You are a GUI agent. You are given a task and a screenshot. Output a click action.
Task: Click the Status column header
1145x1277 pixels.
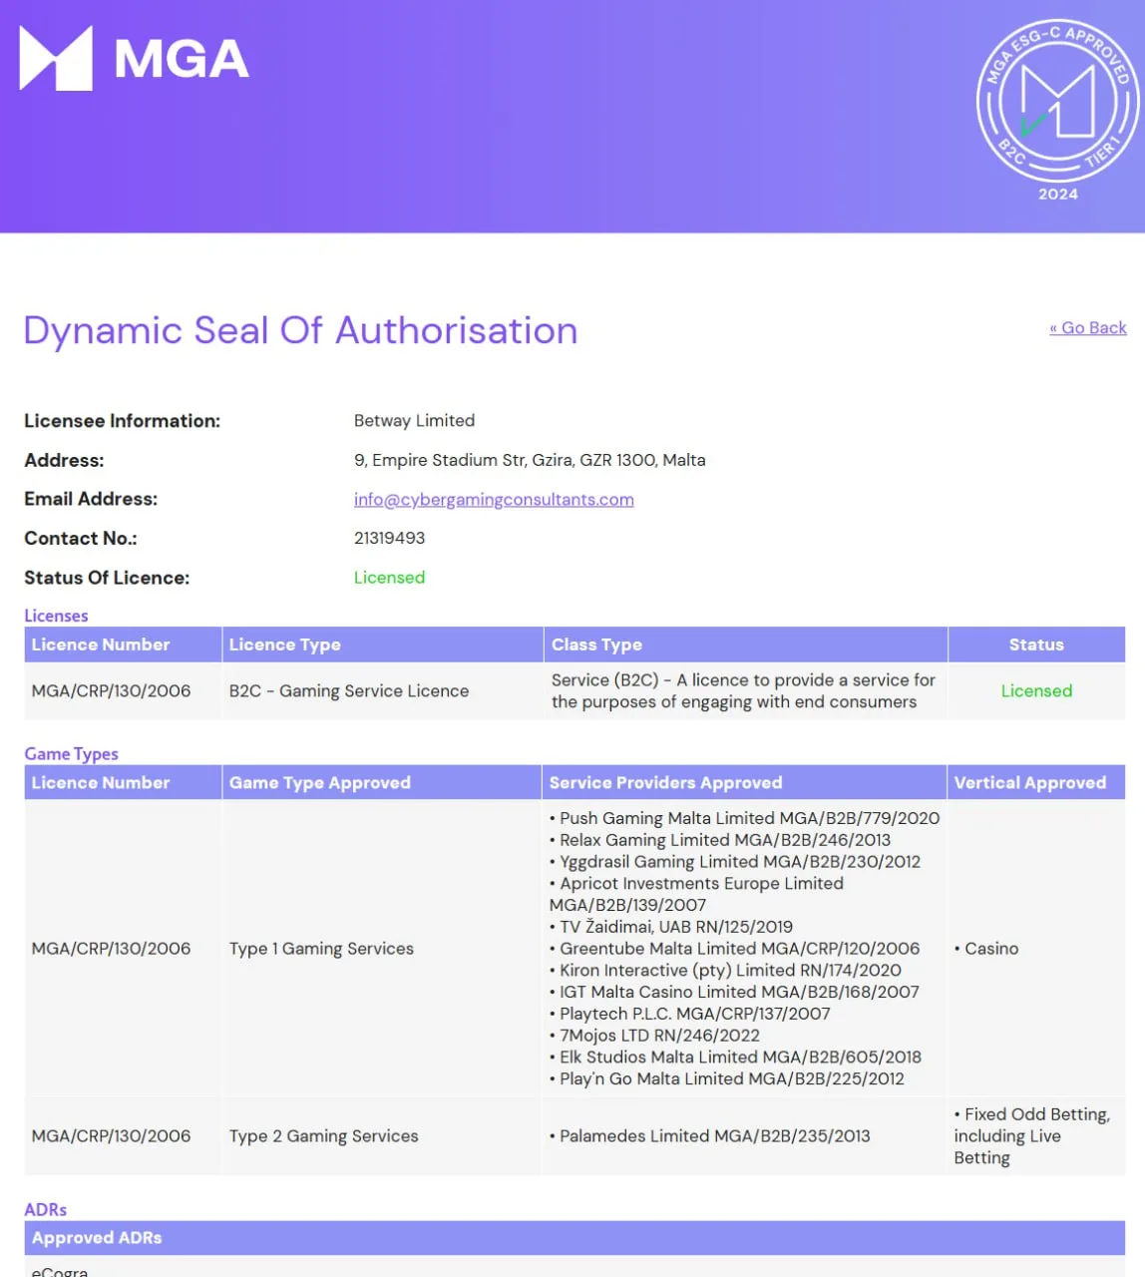point(1036,644)
